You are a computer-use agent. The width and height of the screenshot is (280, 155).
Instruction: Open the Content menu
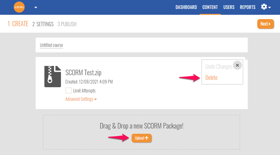[x=210, y=7]
